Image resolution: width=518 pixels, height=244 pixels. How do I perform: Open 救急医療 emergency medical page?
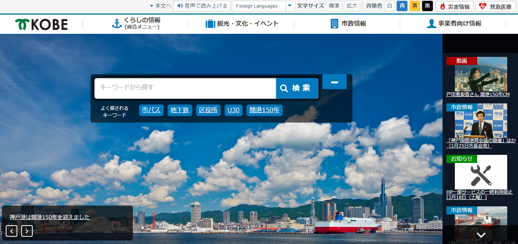pos(496,7)
